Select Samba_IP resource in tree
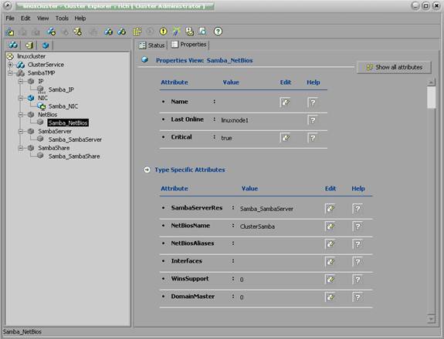This screenshot has width=444, height=339. [61, 89]
